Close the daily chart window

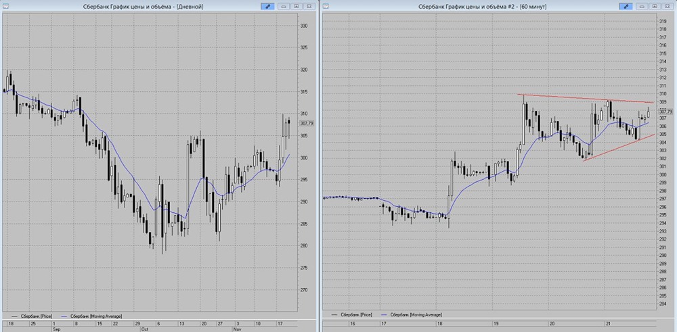(309, 7)
